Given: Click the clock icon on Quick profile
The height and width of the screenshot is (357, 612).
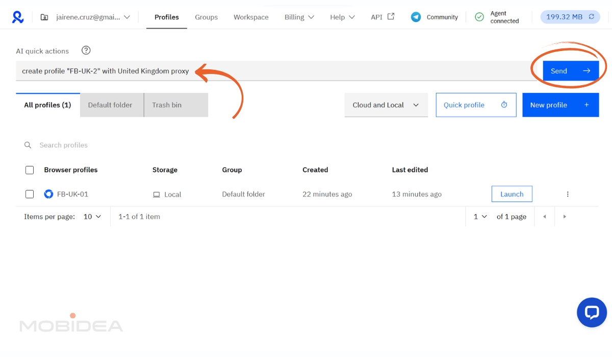Looking at the screenshot, I should coord(504,105).
